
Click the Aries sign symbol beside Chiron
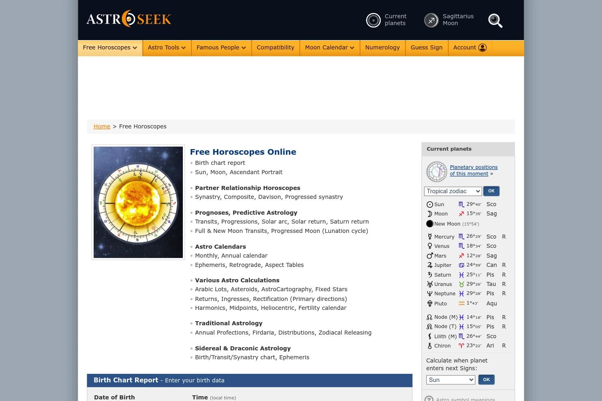(461, 346)
